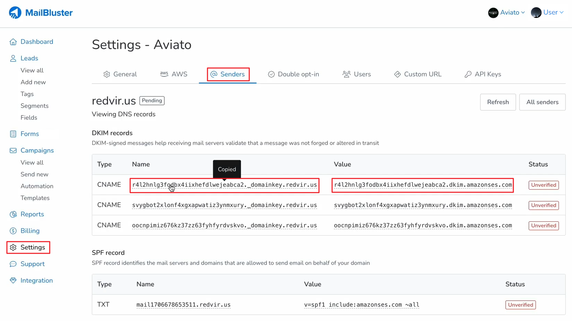Click the MailBluster logo icon

15,13
